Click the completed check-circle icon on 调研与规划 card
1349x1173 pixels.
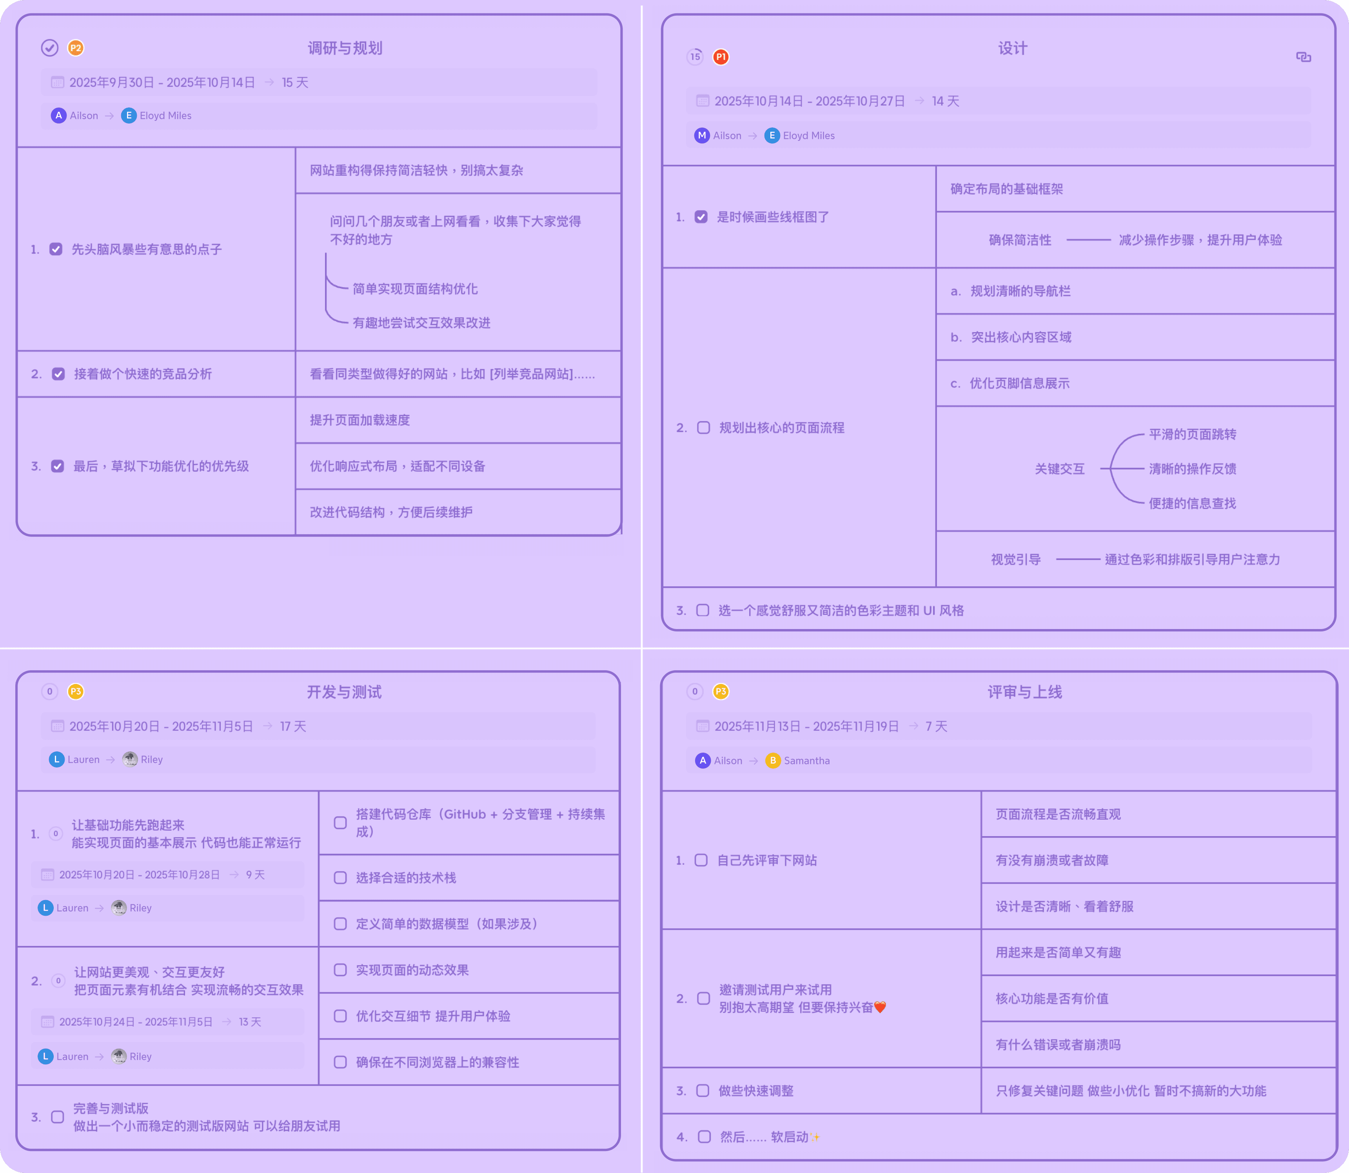point(50,47)
